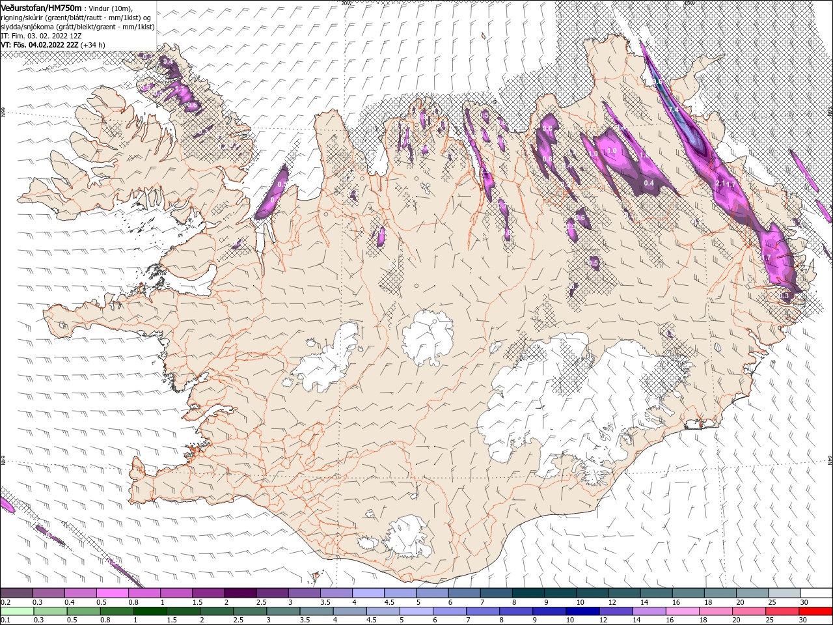Select the dark teal 8–9 legend swatch

528,593
